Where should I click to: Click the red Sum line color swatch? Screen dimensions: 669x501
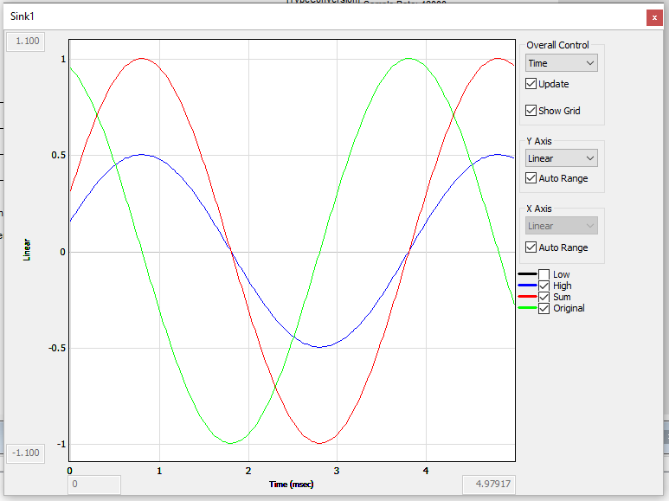527,297
